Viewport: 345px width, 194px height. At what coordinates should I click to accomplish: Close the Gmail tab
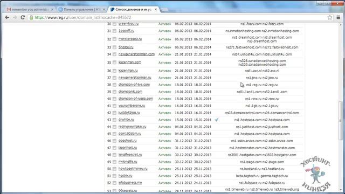point(52,10)
